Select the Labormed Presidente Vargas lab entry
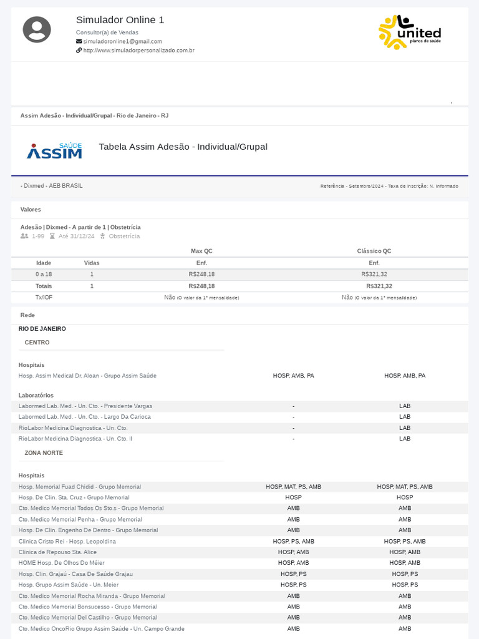Image resolution: width=479 pixels, height=639 pixels. (x=85, y=406)
